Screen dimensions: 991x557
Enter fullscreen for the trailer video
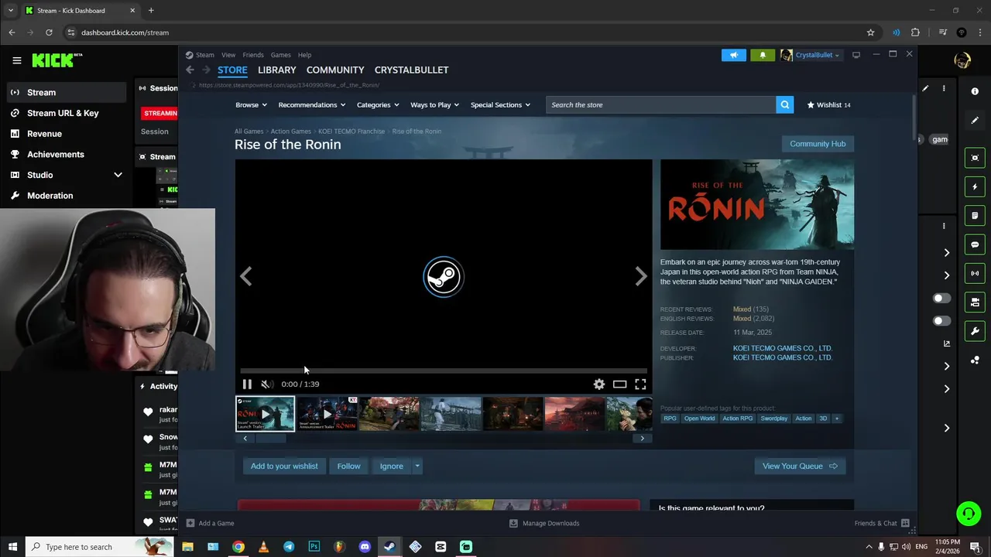pos(640,384)
